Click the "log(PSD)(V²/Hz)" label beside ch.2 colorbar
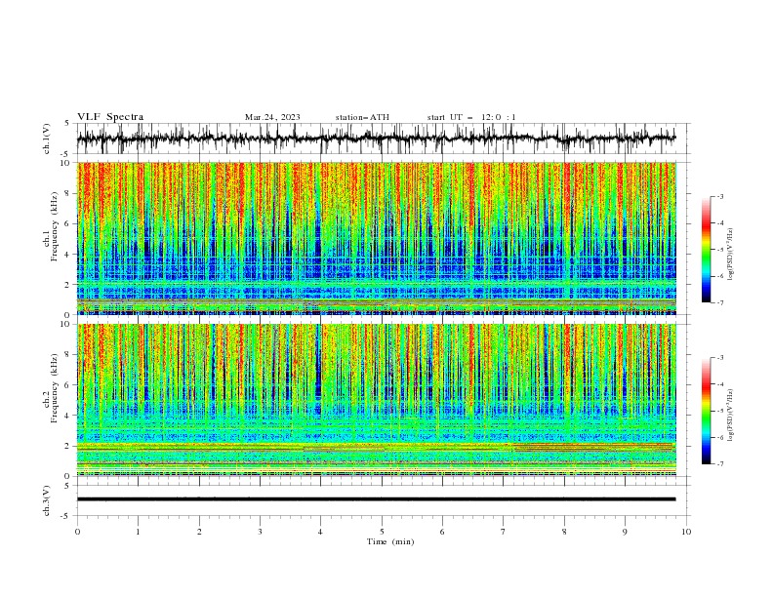Image resolution: width=773 pixels, height=597 pixels. 731,415
